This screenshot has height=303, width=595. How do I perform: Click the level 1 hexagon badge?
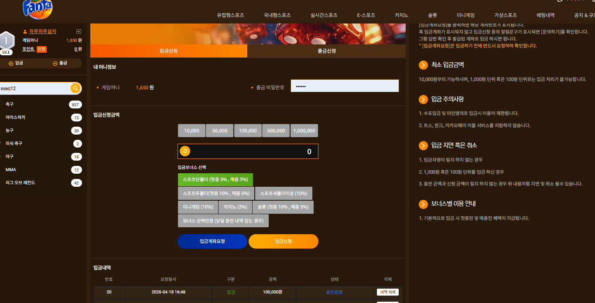click(x=6, y=42)
